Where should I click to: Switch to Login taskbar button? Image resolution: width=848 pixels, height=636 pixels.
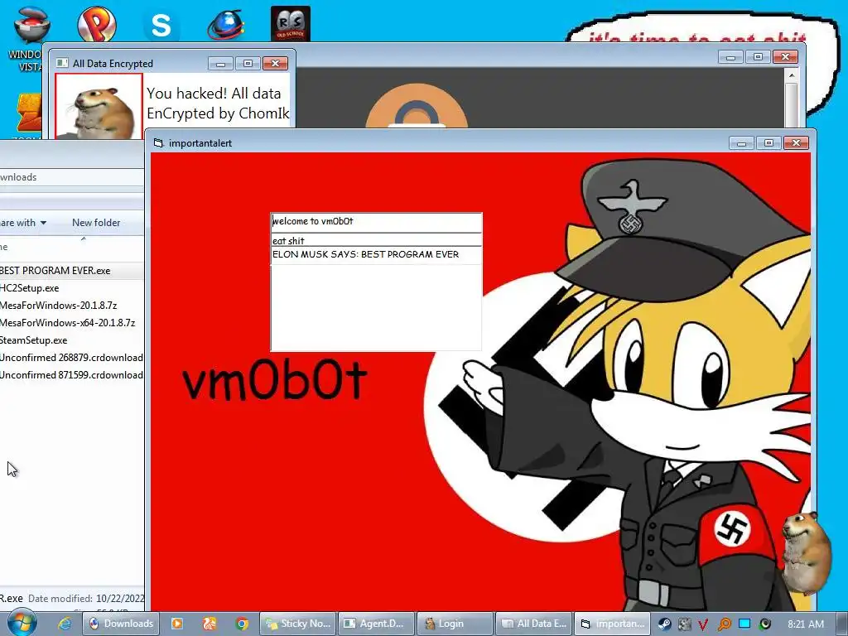[455, 624]
